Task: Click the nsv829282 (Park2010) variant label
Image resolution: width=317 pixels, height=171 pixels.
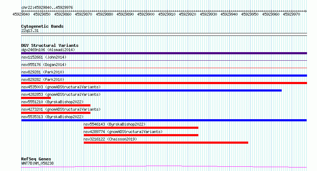Action: click(x=43, y=79)
